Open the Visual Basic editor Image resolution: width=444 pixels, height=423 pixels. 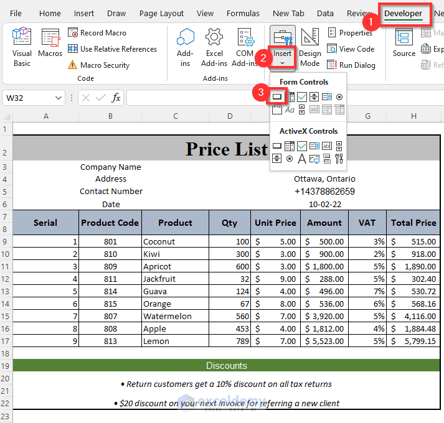(22, 47)
